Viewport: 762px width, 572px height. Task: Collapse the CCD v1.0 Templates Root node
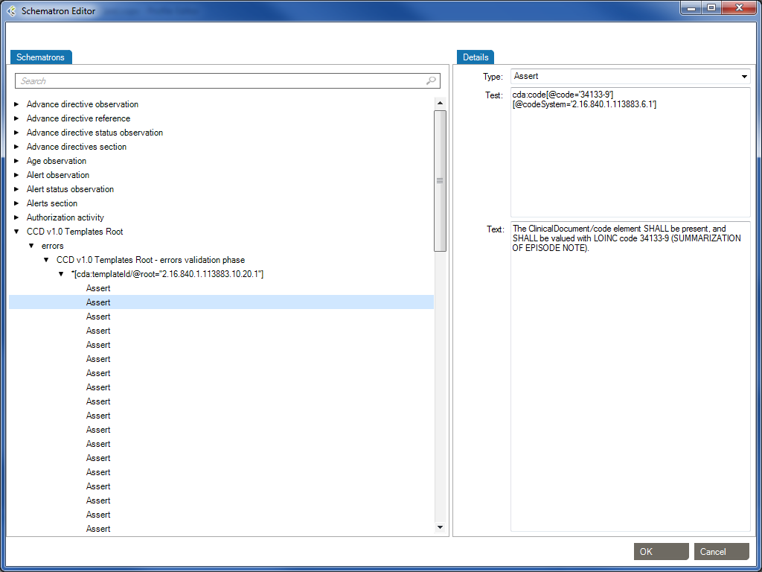16,232
